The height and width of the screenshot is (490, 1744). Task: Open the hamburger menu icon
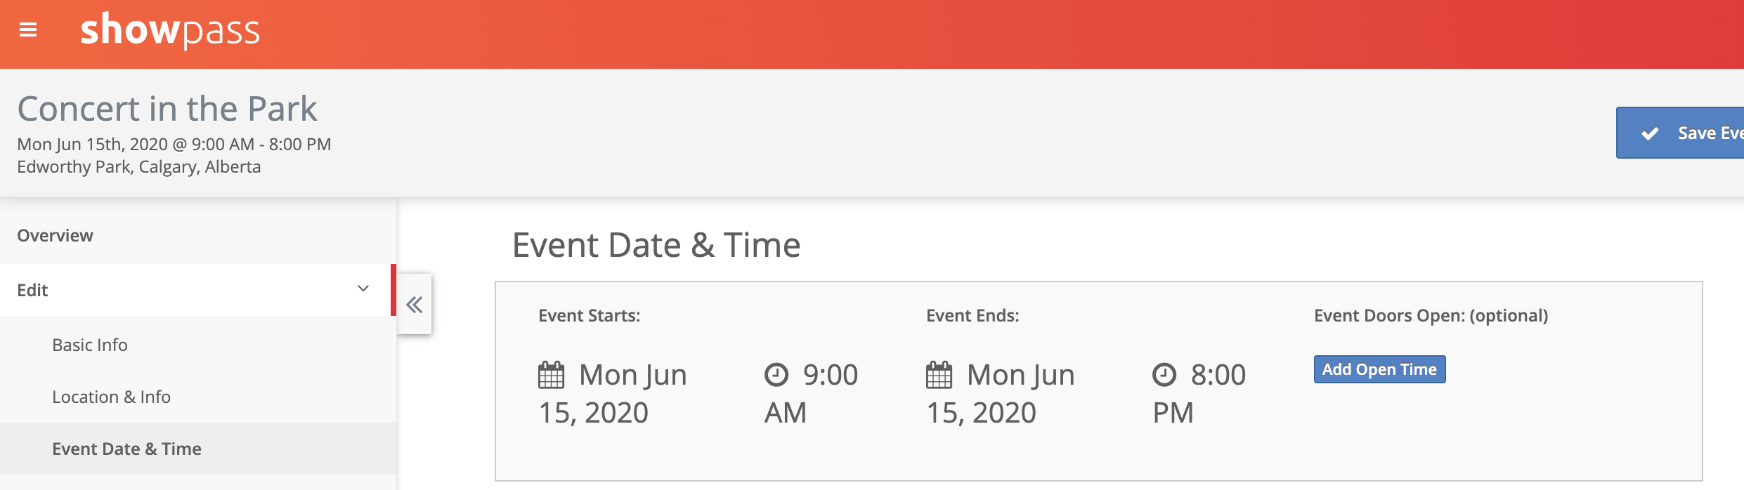click(x=28, y=30)
